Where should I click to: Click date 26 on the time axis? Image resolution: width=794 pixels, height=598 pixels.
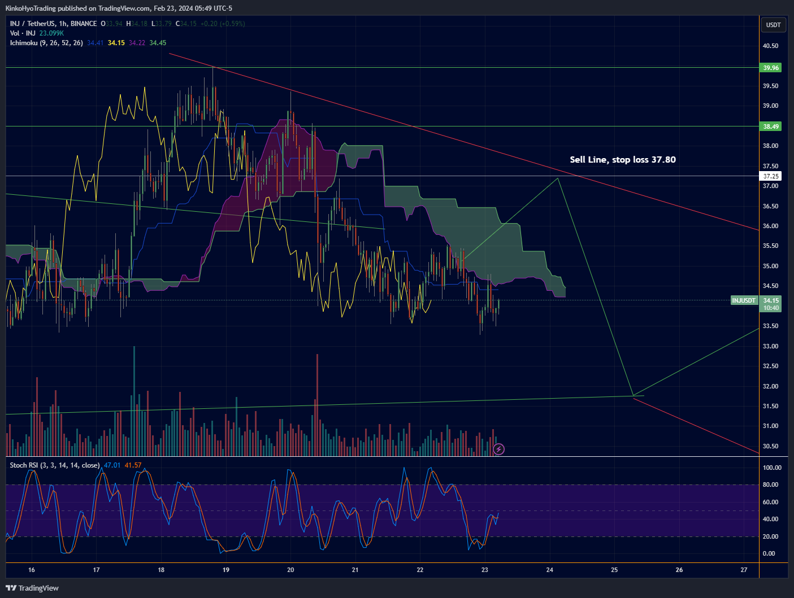(679, 570)
